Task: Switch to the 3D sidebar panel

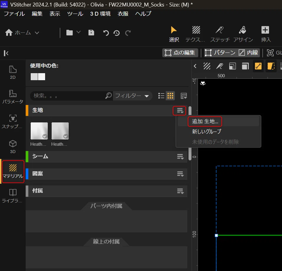Action: (13, 147)
